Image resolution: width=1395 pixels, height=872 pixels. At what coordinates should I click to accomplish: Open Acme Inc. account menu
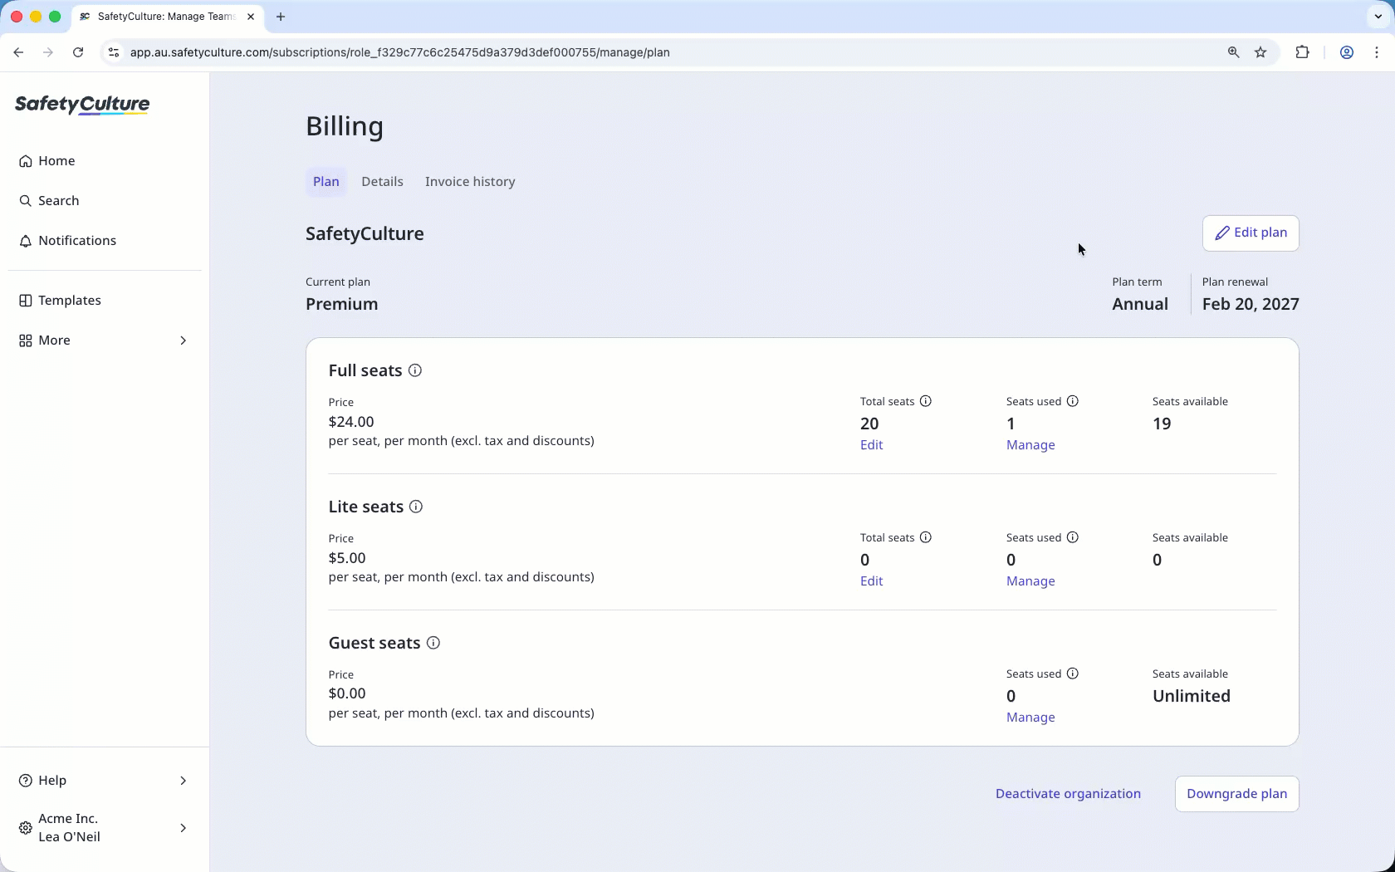pyautogui.click(x=105, y=828)
